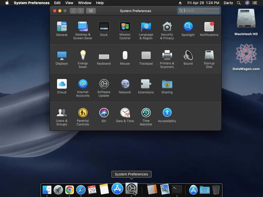263x197 pixels.
Task: Click the forward arrow in toolbar
Action: pos(80,11)
